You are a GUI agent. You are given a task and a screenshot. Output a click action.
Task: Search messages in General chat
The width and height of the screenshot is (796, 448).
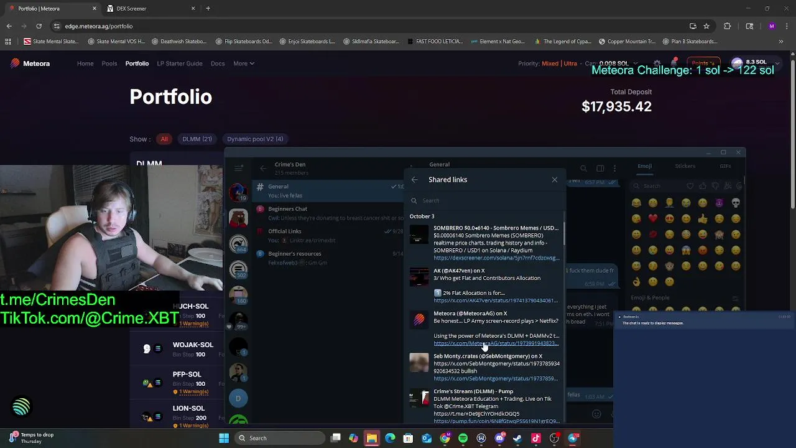[x=583, y=168]
